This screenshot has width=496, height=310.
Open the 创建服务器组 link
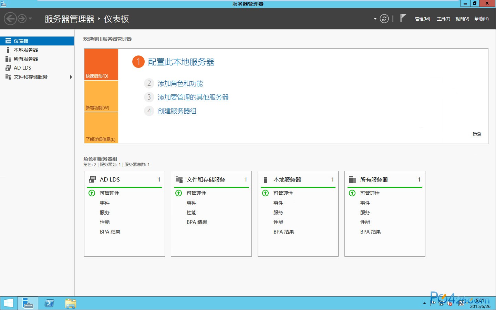[177, 111]
